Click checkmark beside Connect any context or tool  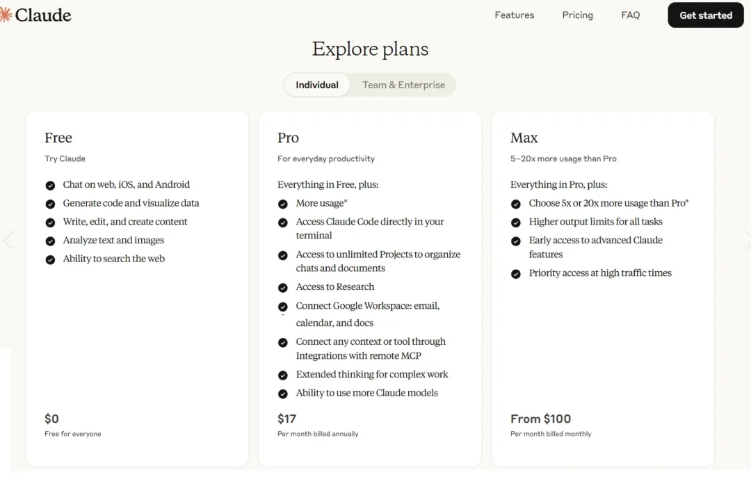[283, 342]
